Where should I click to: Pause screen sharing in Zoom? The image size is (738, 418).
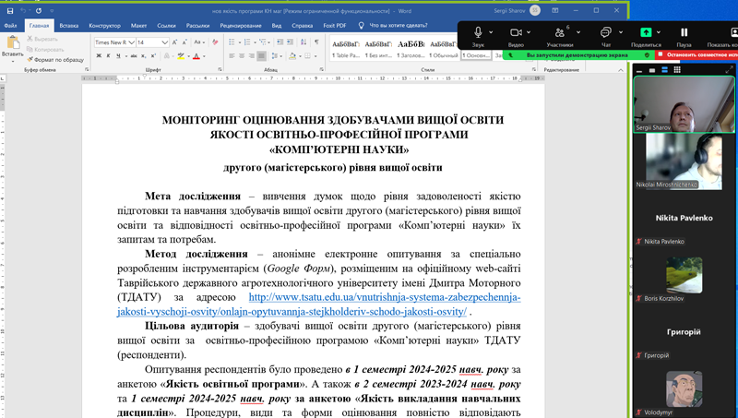684,33
